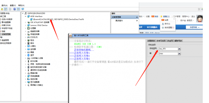Open the 更多操作 submenu arrow
This screenshot has height=103, width=209.
137,21
